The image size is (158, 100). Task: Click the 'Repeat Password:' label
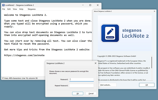point(61,86)
